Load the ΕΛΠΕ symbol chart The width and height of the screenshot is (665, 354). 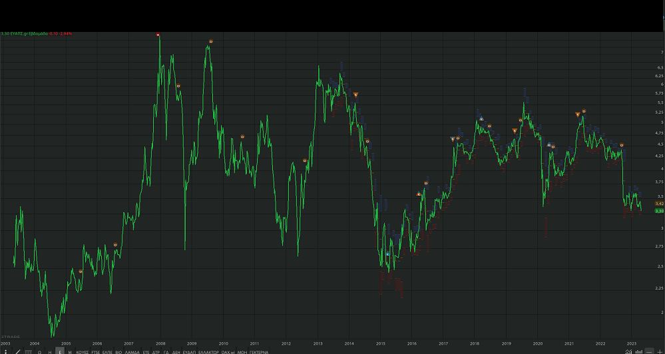pos(107,352)
